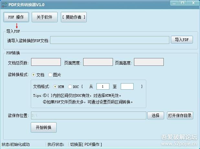The height and width of the screenshot is (149, 200).
Task: Click the PDF converter app icon in title bar
Action: [x=4, y=5]
